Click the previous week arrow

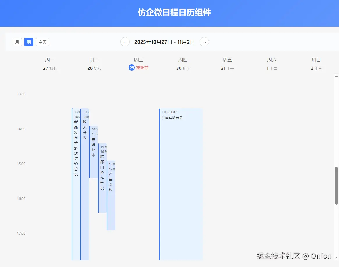click(x=125, y=42)
